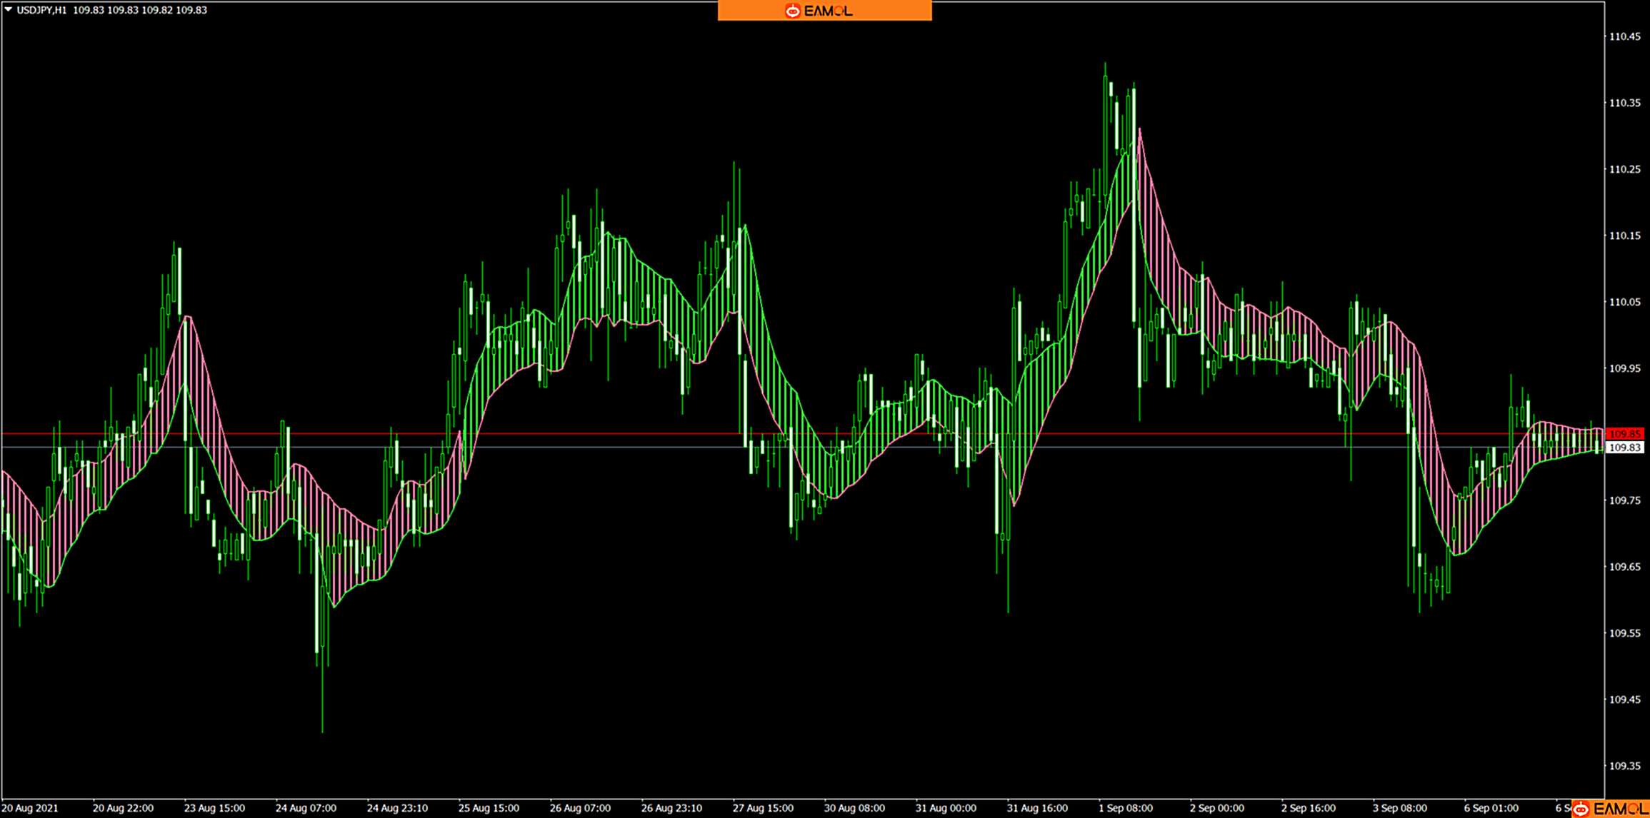This screenshot has width=1650, height=818.
Task: Click the EAMOL robot icon in the top banner
Action: coord(793,11)
